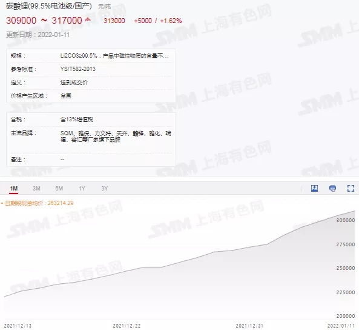Click the 2021/12/31 x-axis date label

point(249,326)
